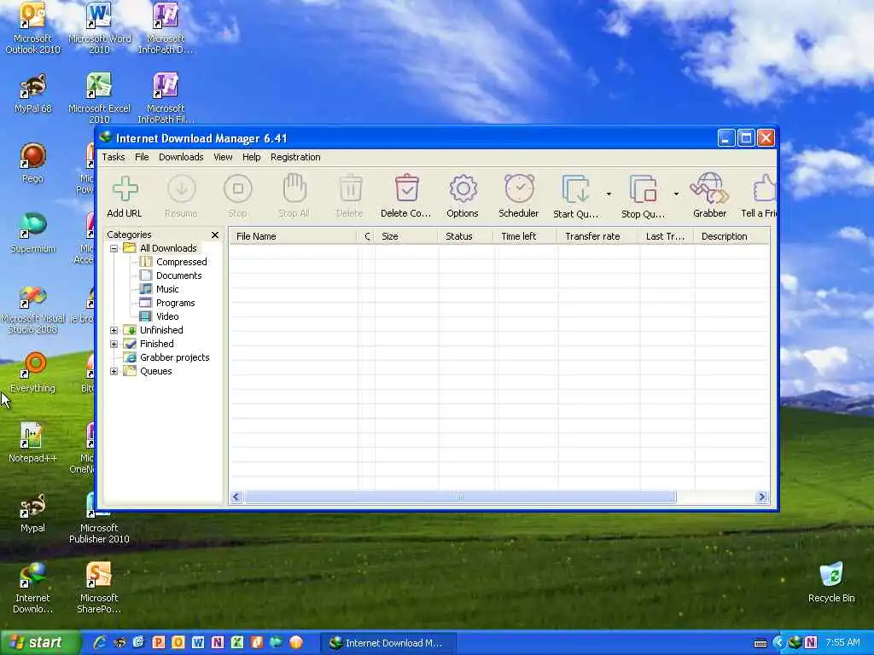Image resolution: width=874 pixels, height=655 pixels.
Task: Select Microsoft Excel 2010 desktop icon
Action: 99,97
